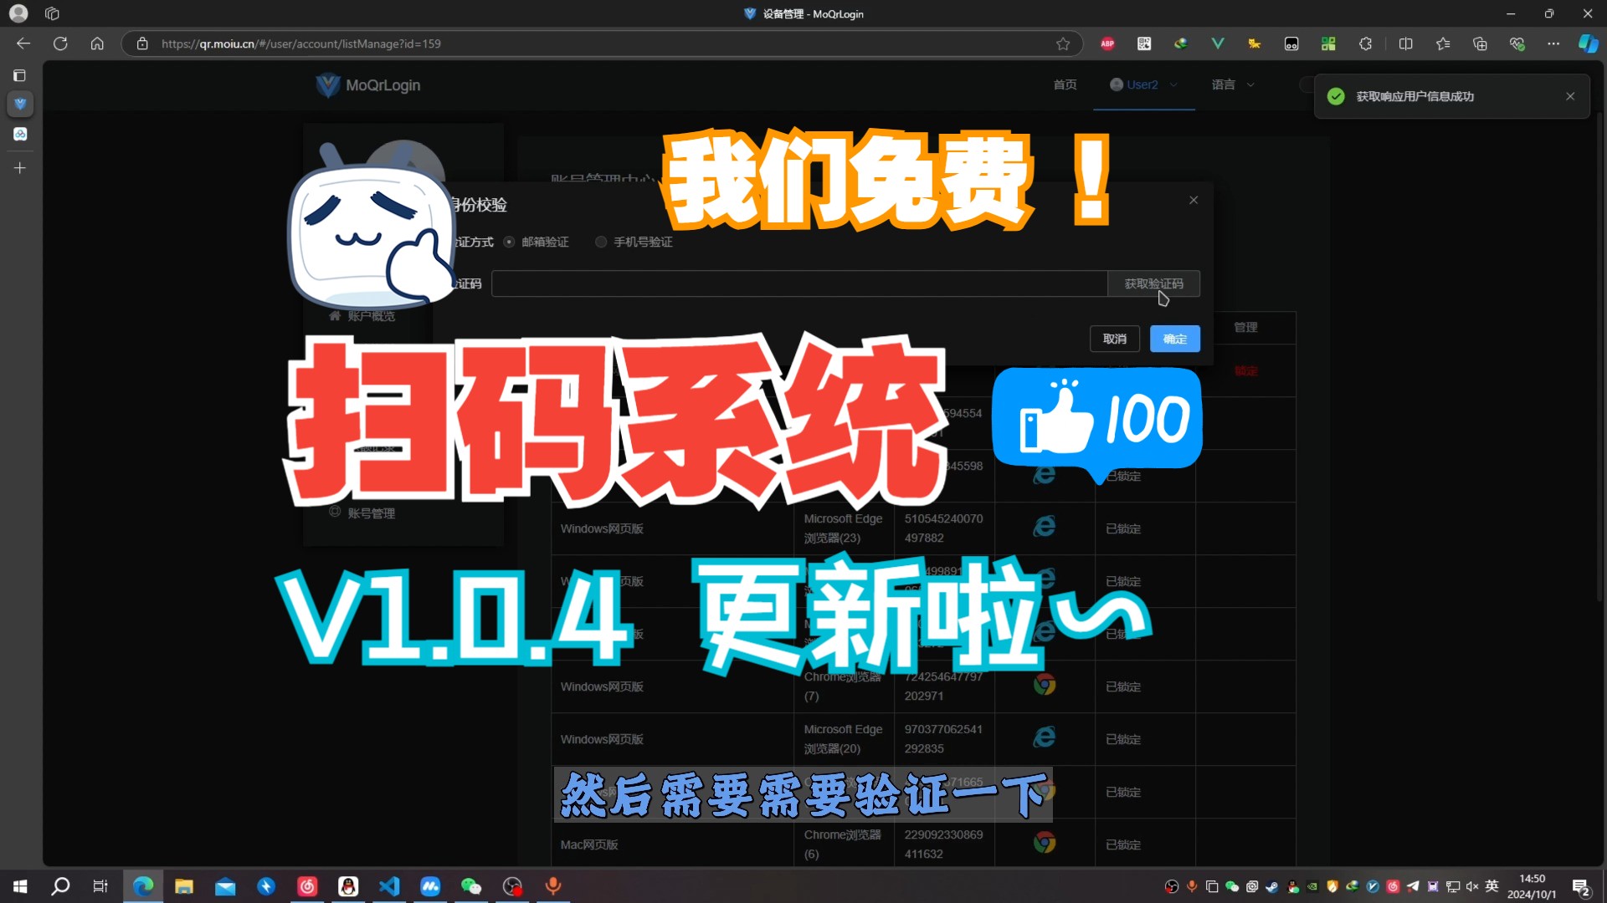Open Edge Collections panel
The width and height of the screenshot is (1607, 903).
click(1480, 43)
